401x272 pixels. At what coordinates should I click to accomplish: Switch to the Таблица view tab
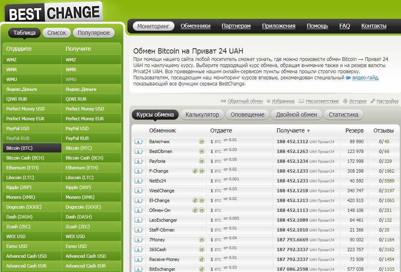(24, 33)
